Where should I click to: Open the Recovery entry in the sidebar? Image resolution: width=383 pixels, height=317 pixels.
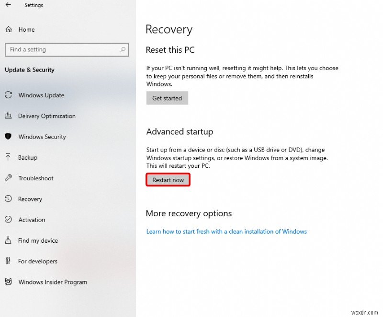(x=30, y=199)
